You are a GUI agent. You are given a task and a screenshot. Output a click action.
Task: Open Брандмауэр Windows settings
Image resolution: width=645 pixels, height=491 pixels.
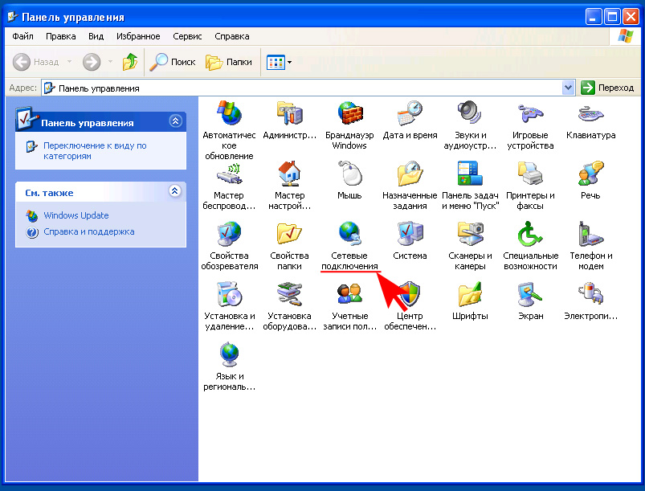349,117
